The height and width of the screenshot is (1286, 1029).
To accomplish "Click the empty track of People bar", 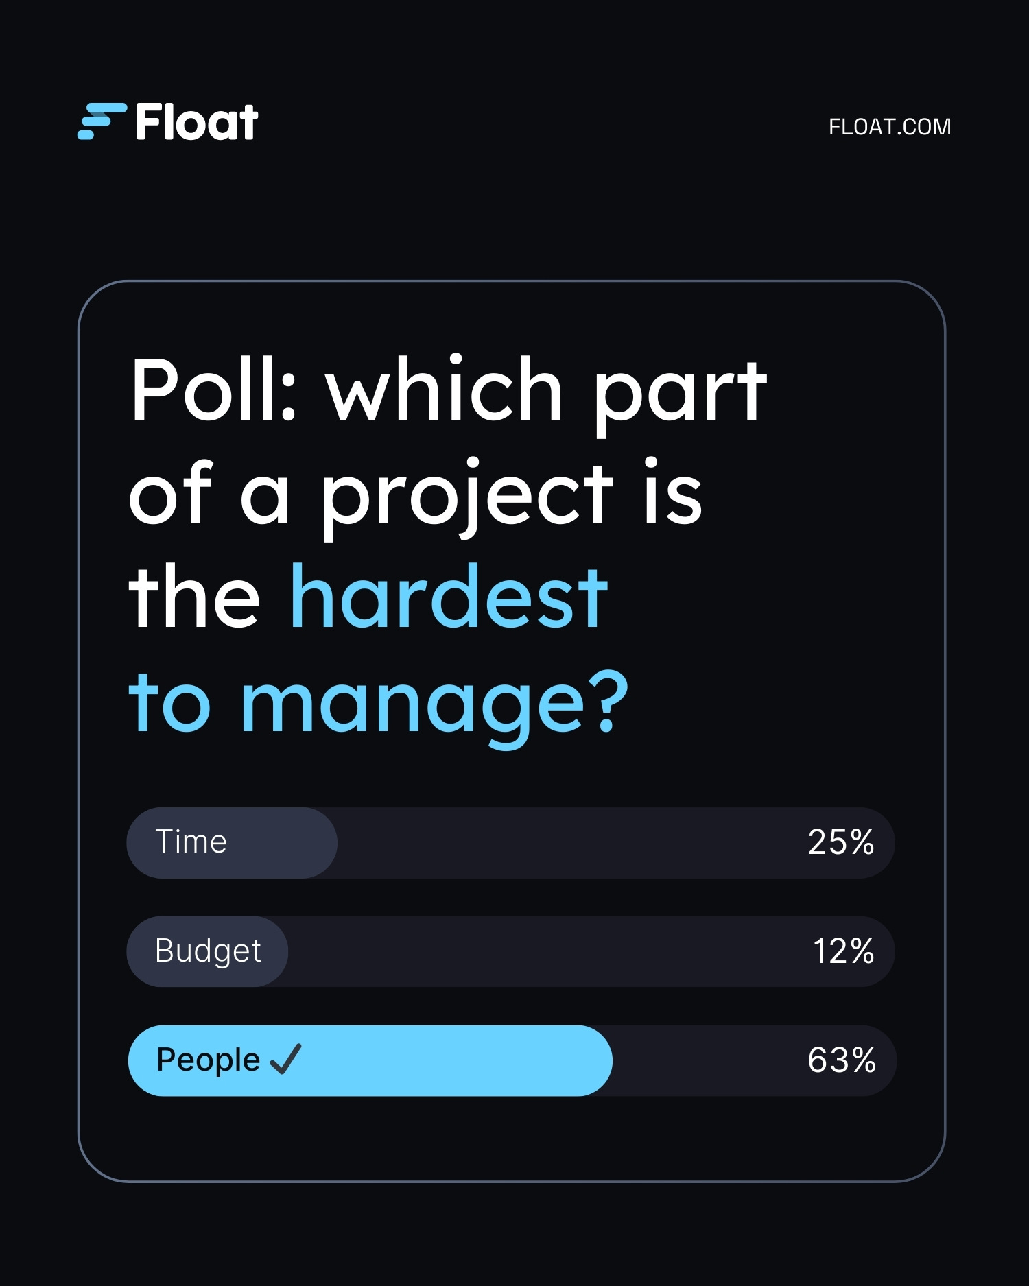I will pyautogui.click(x=707, y=1060).
